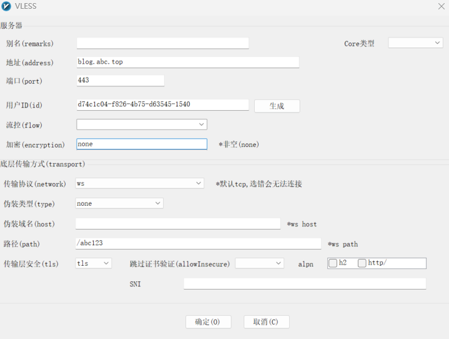Close the VLESS dialog window
This screenshot has height=339, width=449.
click(441, 6)
